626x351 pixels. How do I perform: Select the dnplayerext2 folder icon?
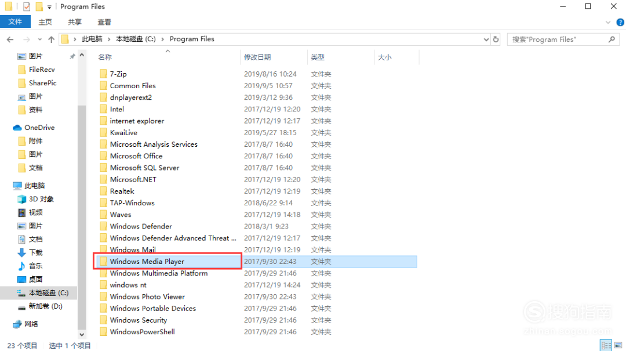pyautogui.click(x=103, y=97)
